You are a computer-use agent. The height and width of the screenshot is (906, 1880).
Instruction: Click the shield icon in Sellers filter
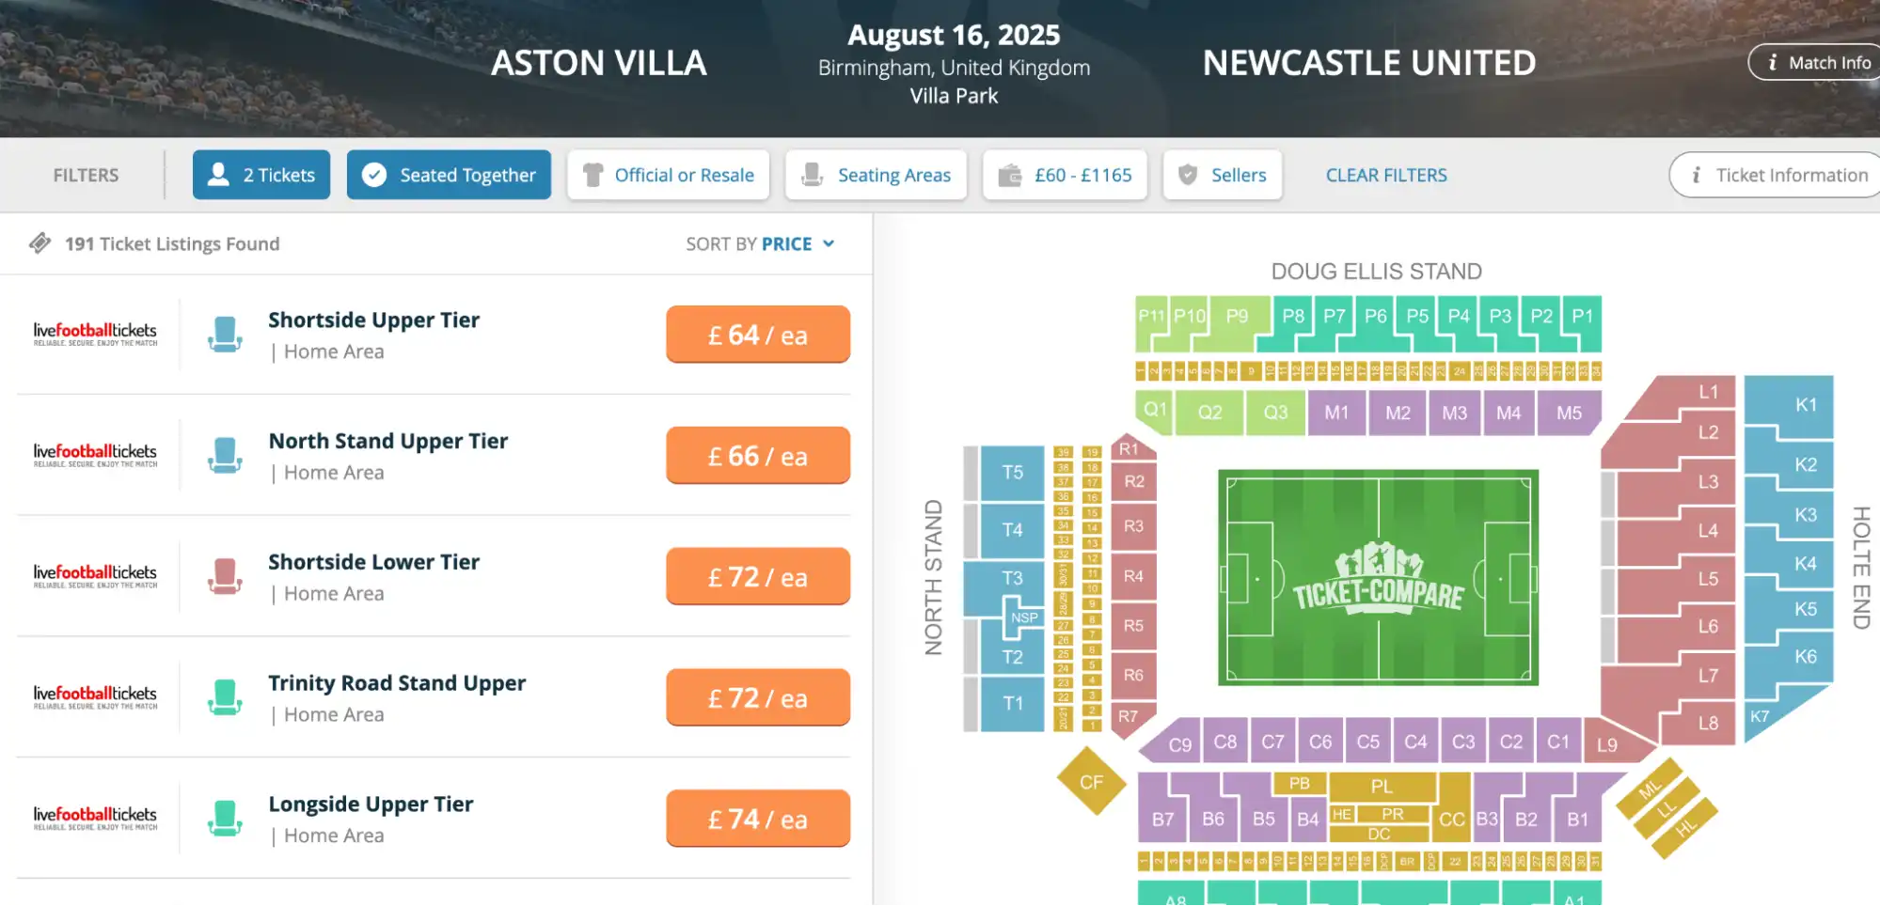coord(1189,174)
